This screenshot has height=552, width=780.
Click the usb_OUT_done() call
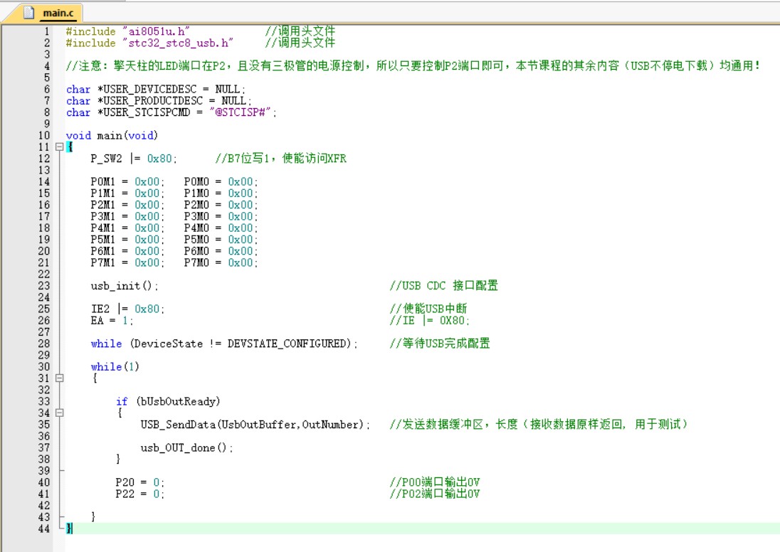186,447
